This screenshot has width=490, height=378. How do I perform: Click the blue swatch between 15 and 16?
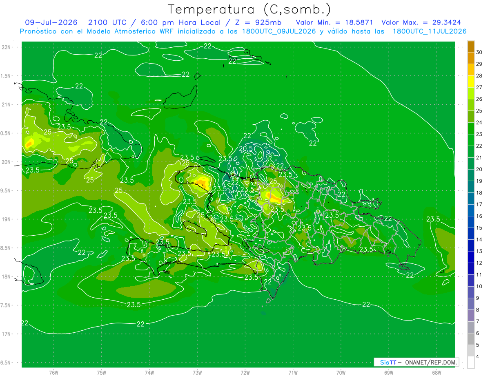(x=471, y=222)
